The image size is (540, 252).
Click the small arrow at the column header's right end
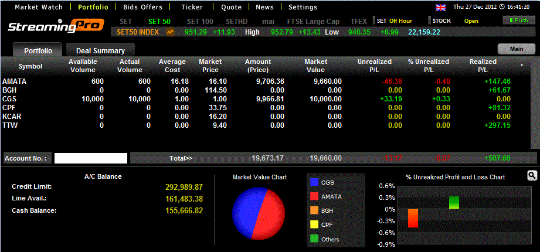[x=522, y=65]
